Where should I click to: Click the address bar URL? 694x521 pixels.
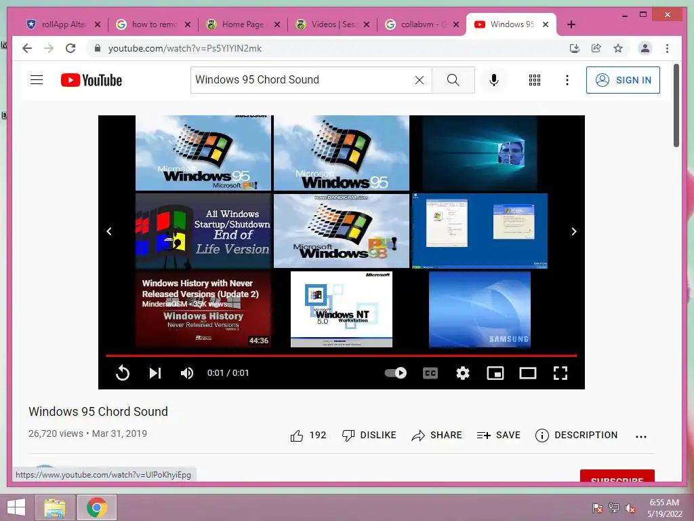pyautogui.click(x=185, y=48)
